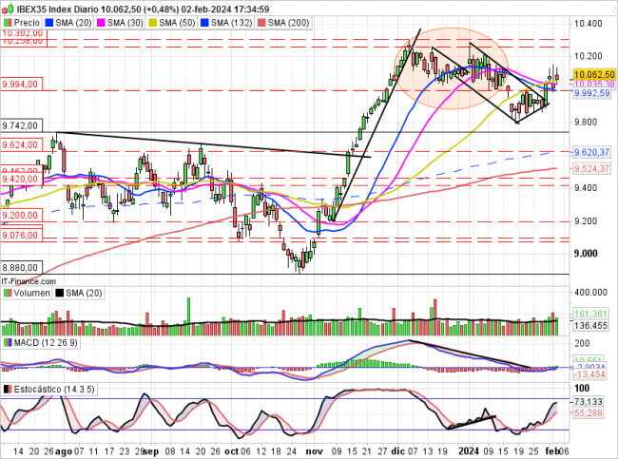Click the Volumen legend icon
618x459 pixels.
6,293
